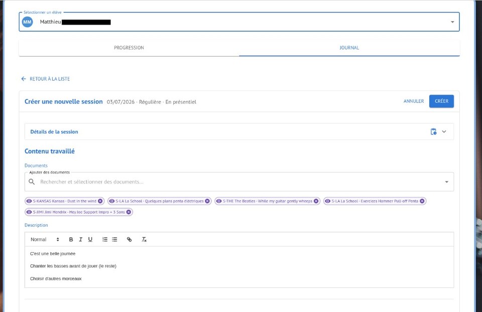Insert a bulleted list
Image resolution: width=482 pixels, height=312 pixels.
click(114, 239)
